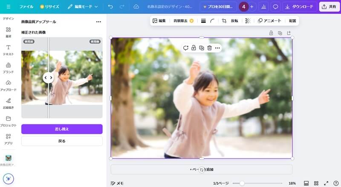Open the border line style icon
This screenshot has width=341, height=187.
(203, 21)
